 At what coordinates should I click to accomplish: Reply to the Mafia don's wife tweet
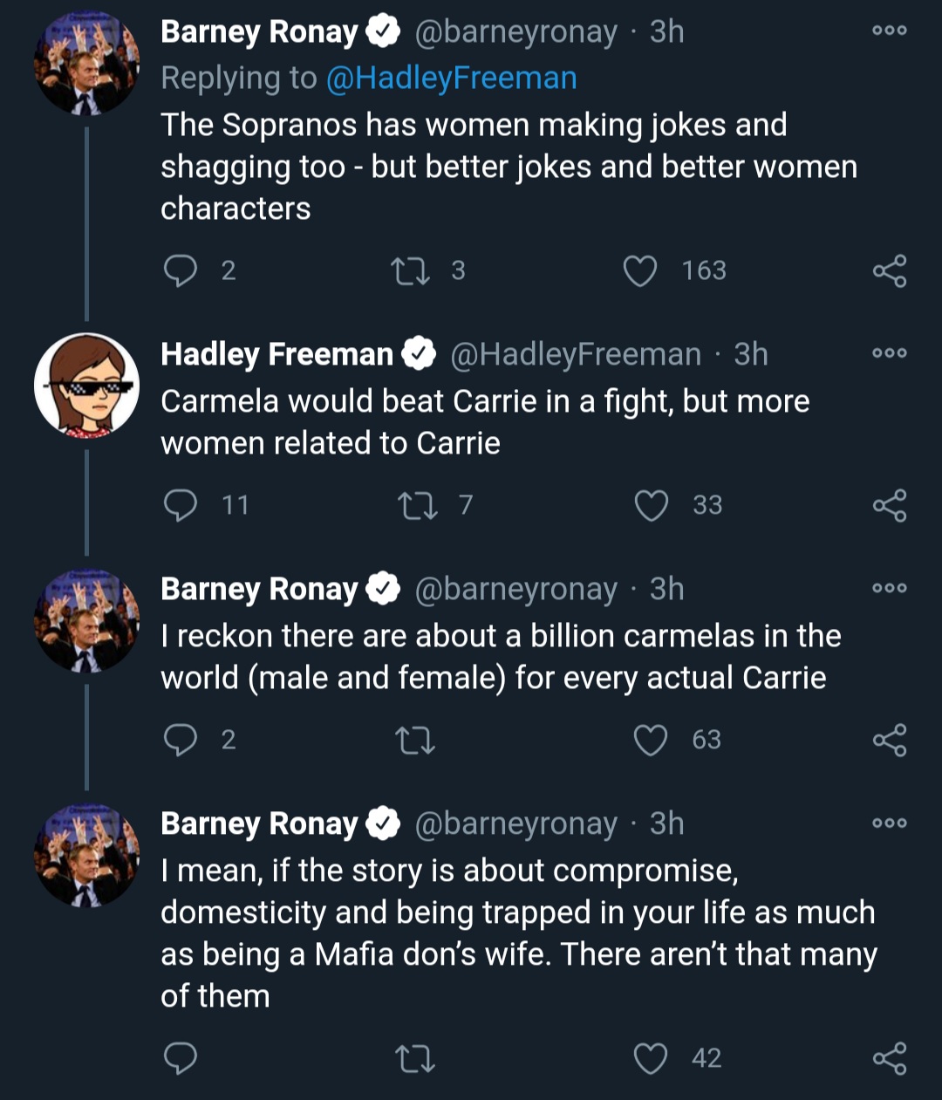[181, 1058]
